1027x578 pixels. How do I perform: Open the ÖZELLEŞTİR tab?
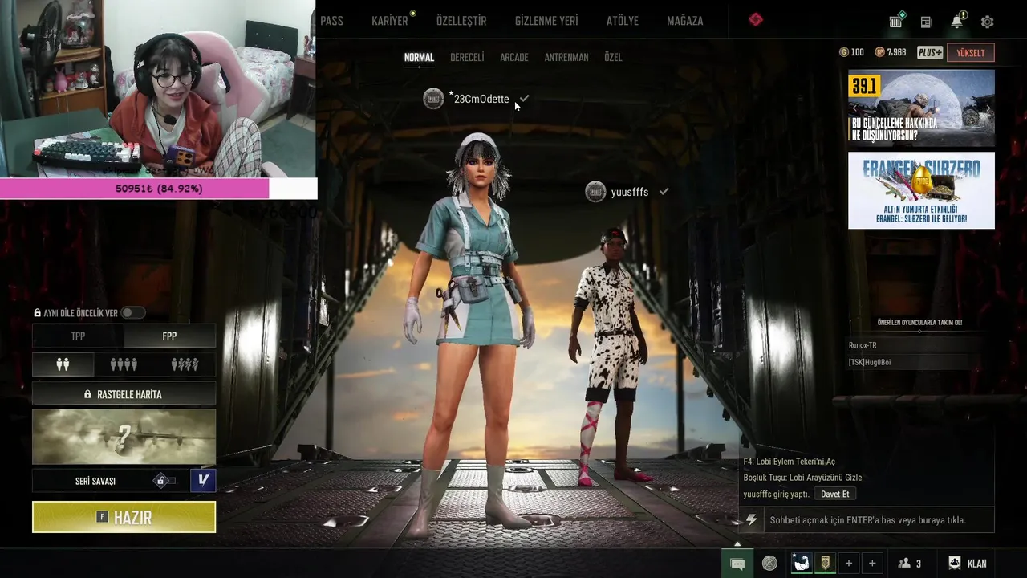461,21
